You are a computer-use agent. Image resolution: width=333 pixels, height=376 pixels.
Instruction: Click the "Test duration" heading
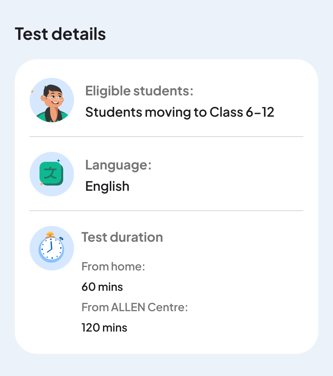(x=122, y=237)
